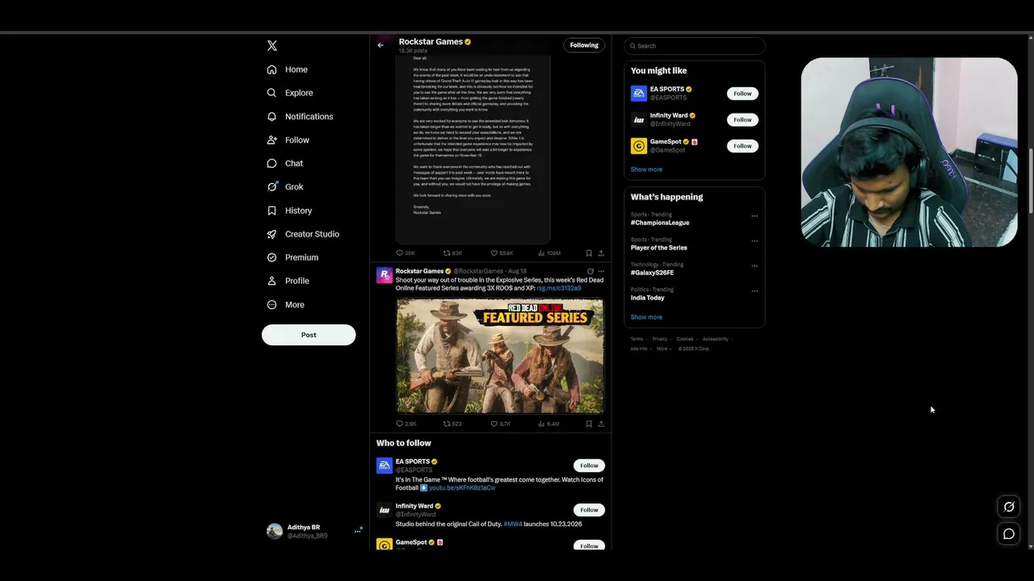View analytics of the Red Dead Online post
This screenshot has width=1034, height=581.
tap(548, 424)
